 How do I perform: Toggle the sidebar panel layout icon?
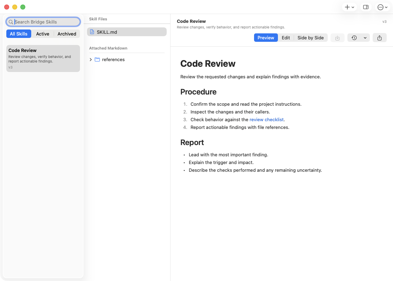click(366, 7)
